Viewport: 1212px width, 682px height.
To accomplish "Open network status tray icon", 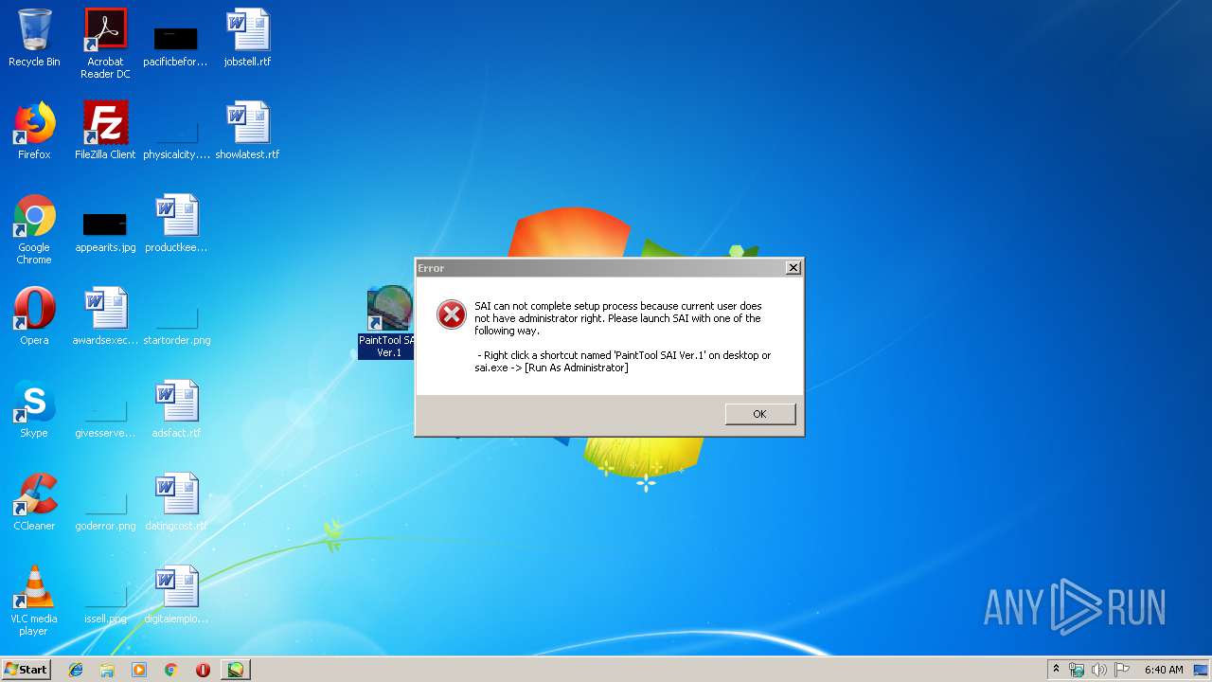I will coord(1077,670).
